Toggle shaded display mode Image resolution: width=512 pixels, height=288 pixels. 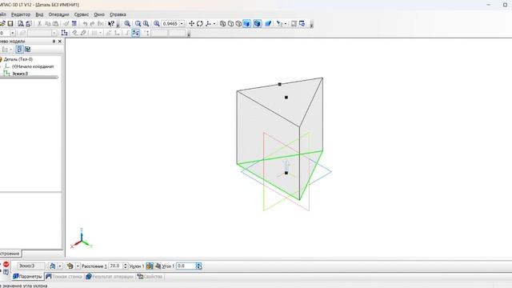(x=247, y=23)
